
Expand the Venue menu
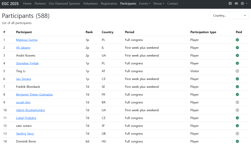158,4
